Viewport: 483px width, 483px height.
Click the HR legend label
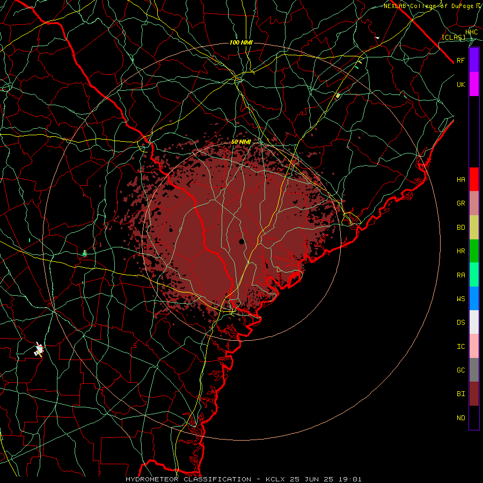(460, 251)
